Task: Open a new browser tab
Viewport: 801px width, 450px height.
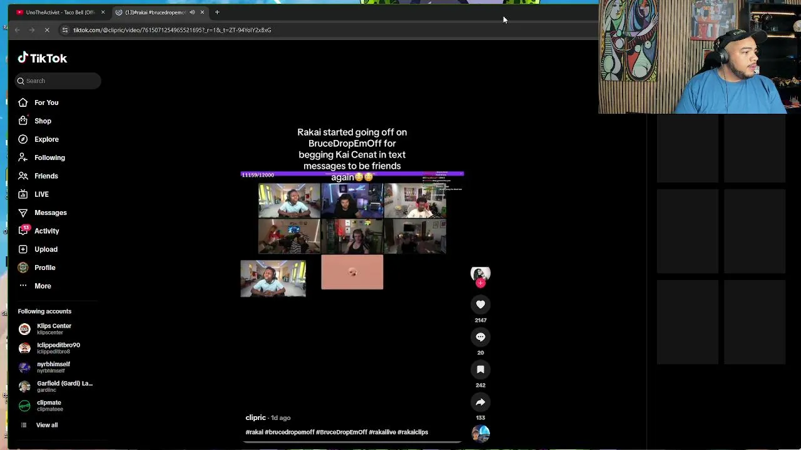Action: [x=217, y=12]
